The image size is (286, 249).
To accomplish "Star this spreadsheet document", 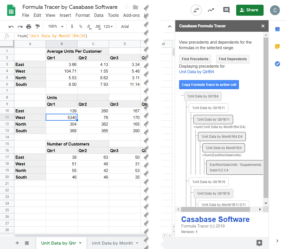I will pos(127,7).
